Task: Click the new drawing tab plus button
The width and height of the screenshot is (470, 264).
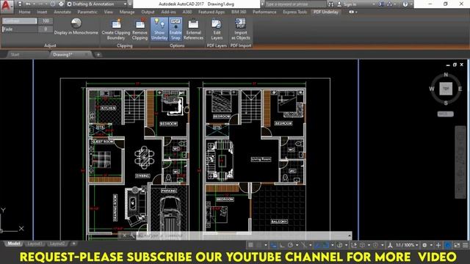Action: [x=98, y=55]
